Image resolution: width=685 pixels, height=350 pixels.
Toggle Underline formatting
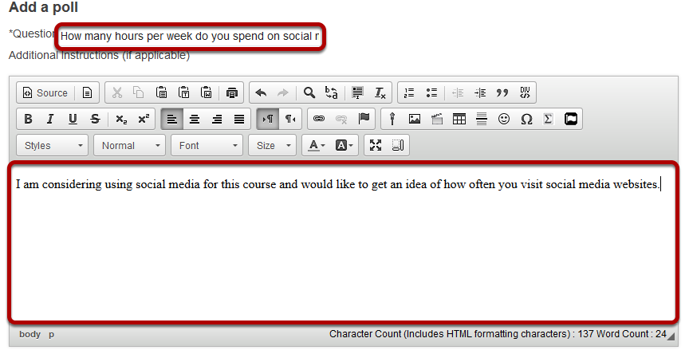[x=73, y=119]
